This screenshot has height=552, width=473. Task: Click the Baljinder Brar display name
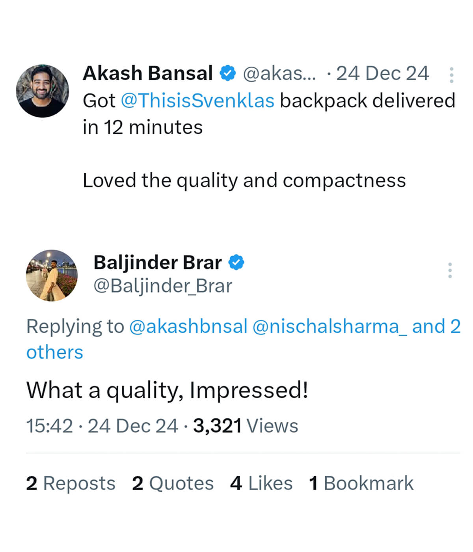click(158, 263)
